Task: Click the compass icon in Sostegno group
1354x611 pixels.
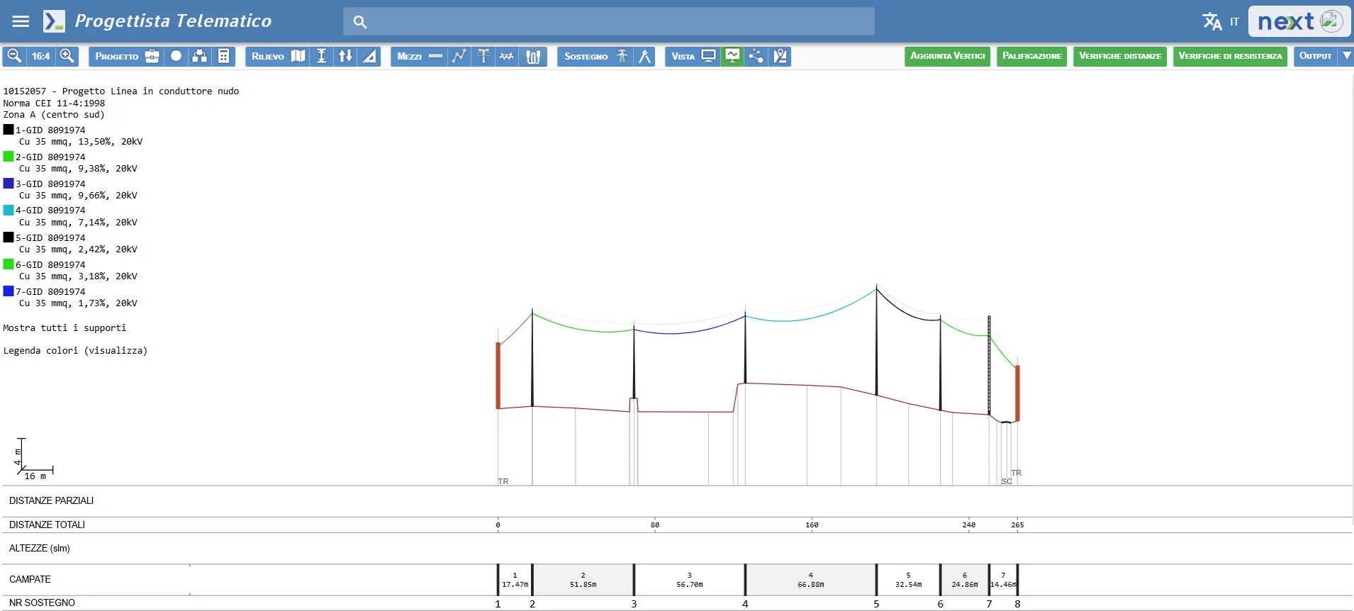Action: point(644,56)
